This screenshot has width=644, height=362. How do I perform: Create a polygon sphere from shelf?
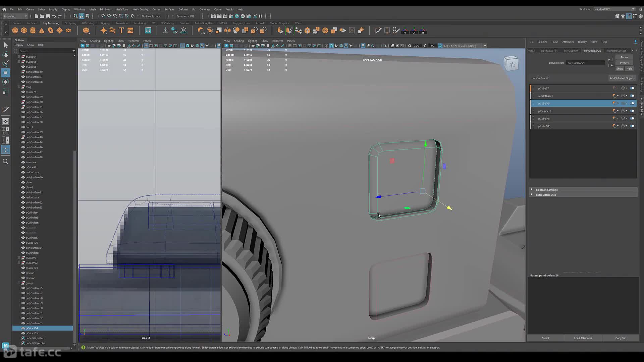(x=15, y=31)
